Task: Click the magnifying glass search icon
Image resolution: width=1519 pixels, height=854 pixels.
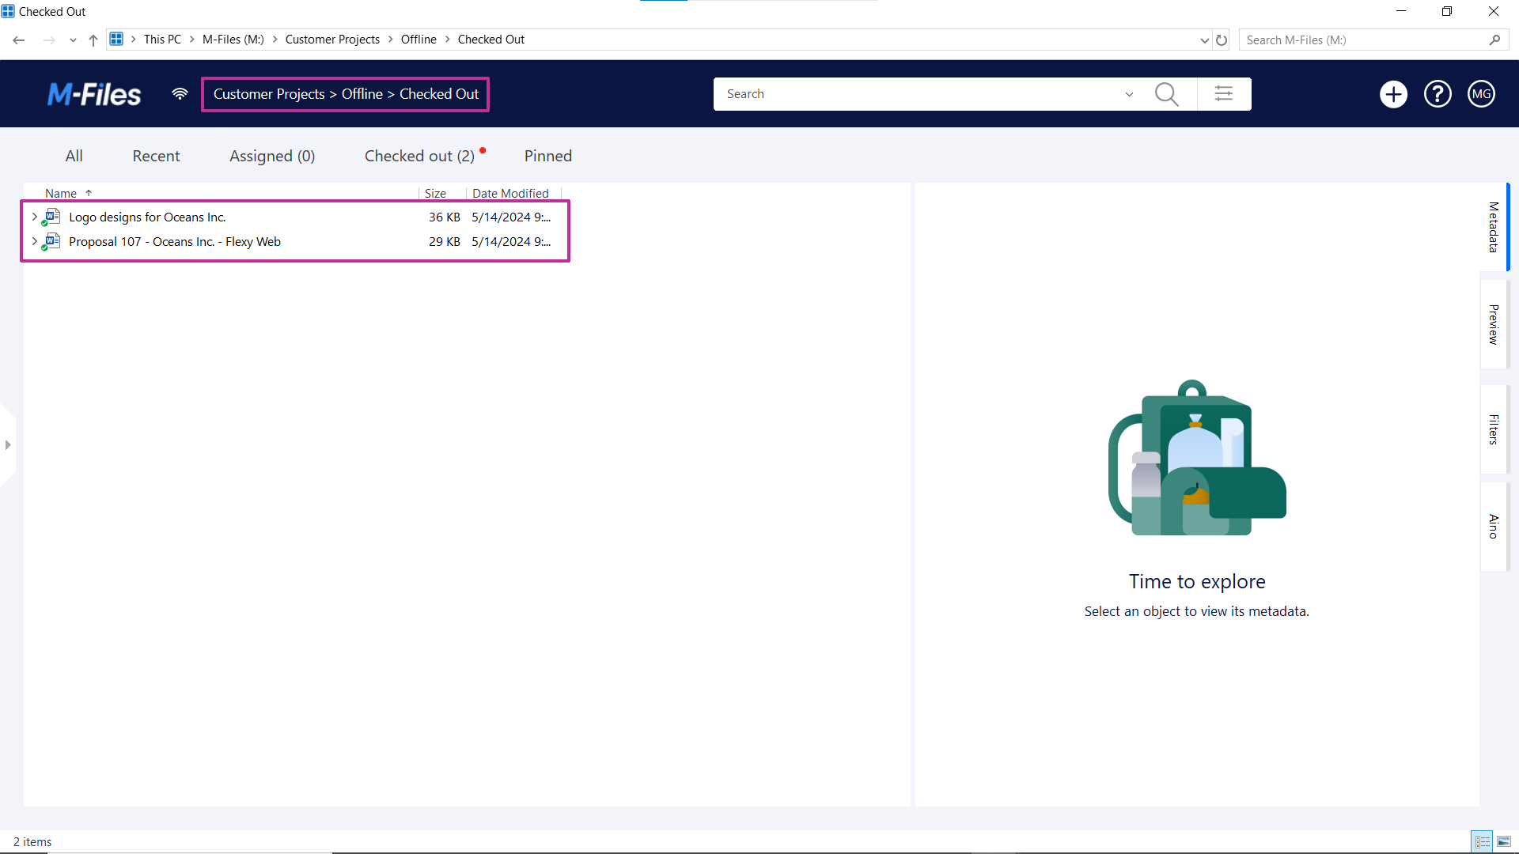Action: pos(1166,94)
